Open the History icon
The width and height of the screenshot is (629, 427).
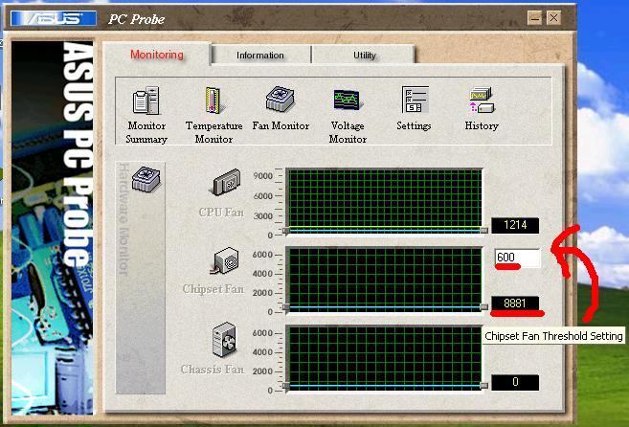click(x=482, y=101)
